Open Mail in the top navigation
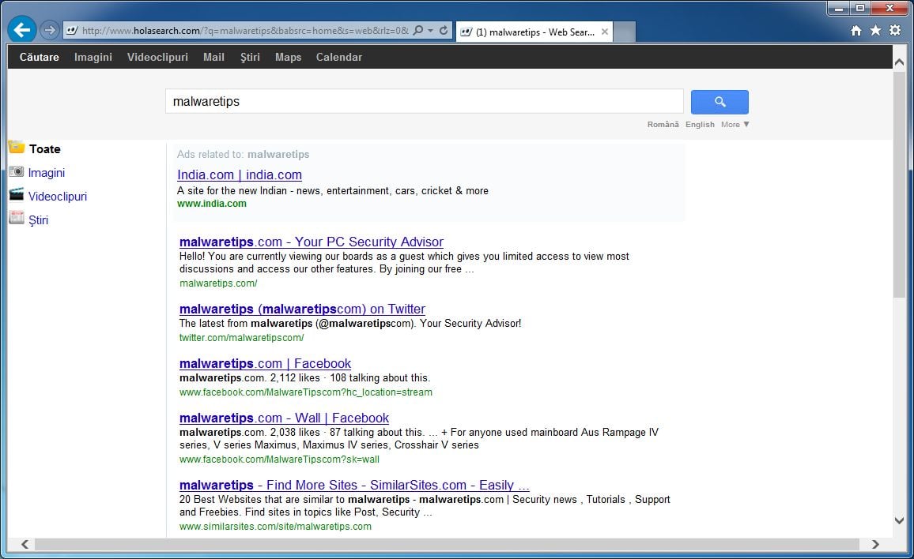The image size is (914, 559). 213,57
